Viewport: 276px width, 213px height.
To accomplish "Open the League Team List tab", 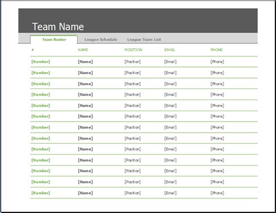I will coord(144,40).
